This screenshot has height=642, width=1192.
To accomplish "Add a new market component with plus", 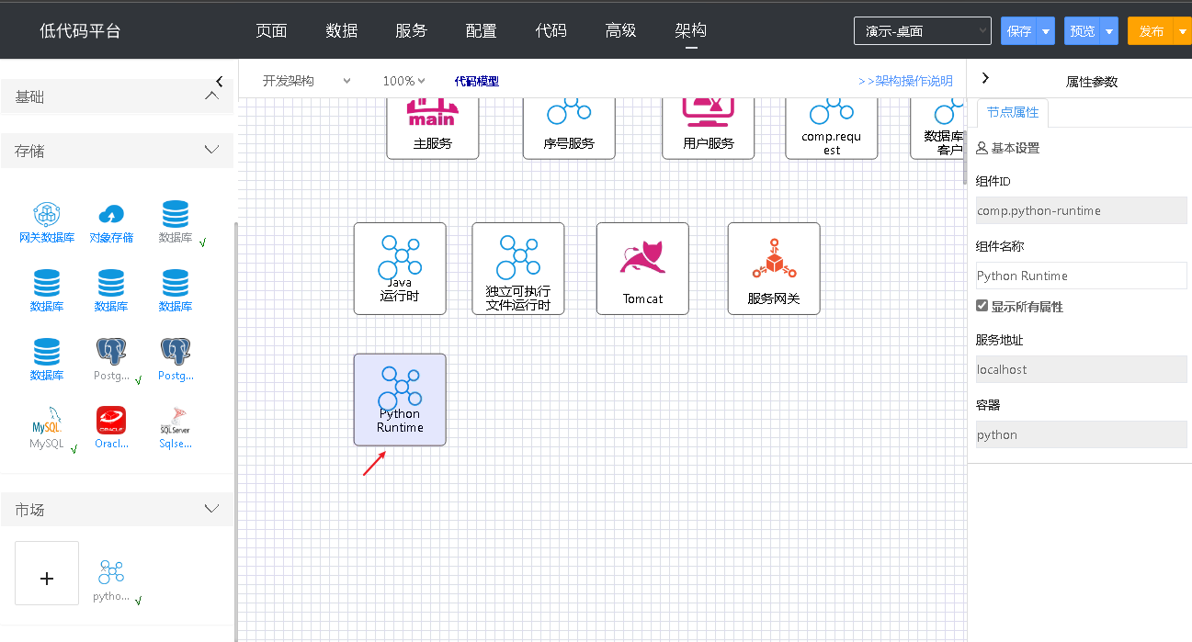I will (x=47, y=573).
